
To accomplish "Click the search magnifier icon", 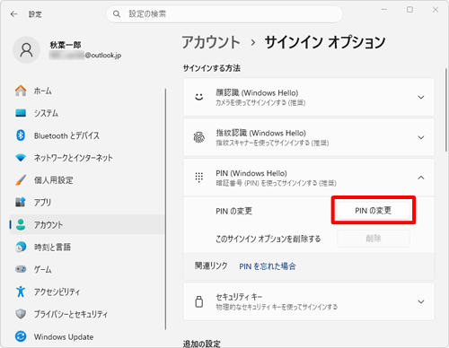I will pyautogui.click(x=117, y=14).
